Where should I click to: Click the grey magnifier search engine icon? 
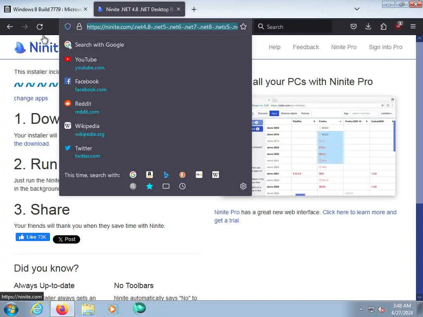click(133, 186)
